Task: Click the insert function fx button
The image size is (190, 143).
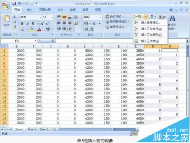Action: point(53,41)
